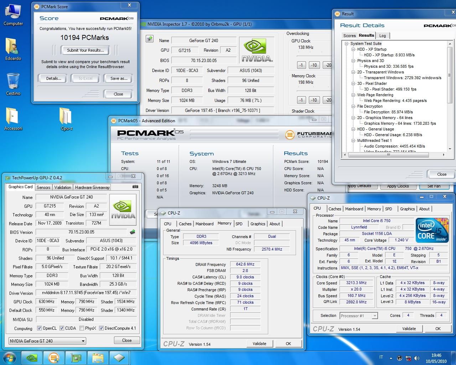
Task: Collapse the Physics and 3D node
Action: coord(353,61)
